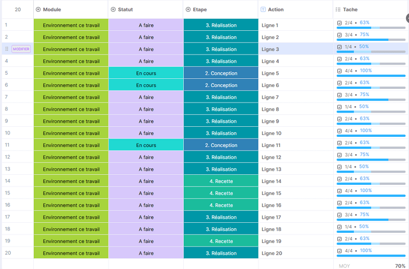
Task: Click the Statut column header
Action: coord(146,9)
